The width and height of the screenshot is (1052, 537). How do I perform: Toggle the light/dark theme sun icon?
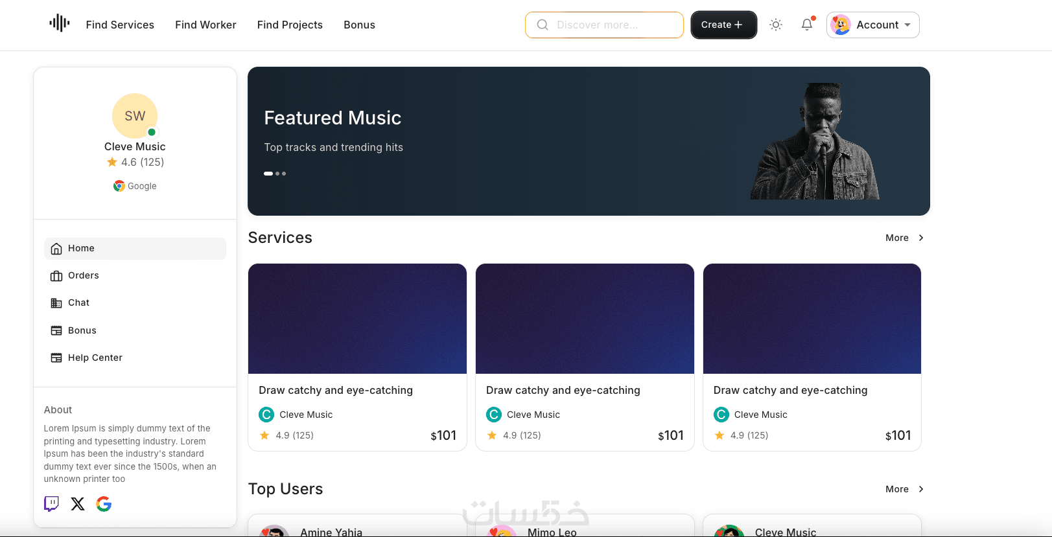click(x=775, y=25)
